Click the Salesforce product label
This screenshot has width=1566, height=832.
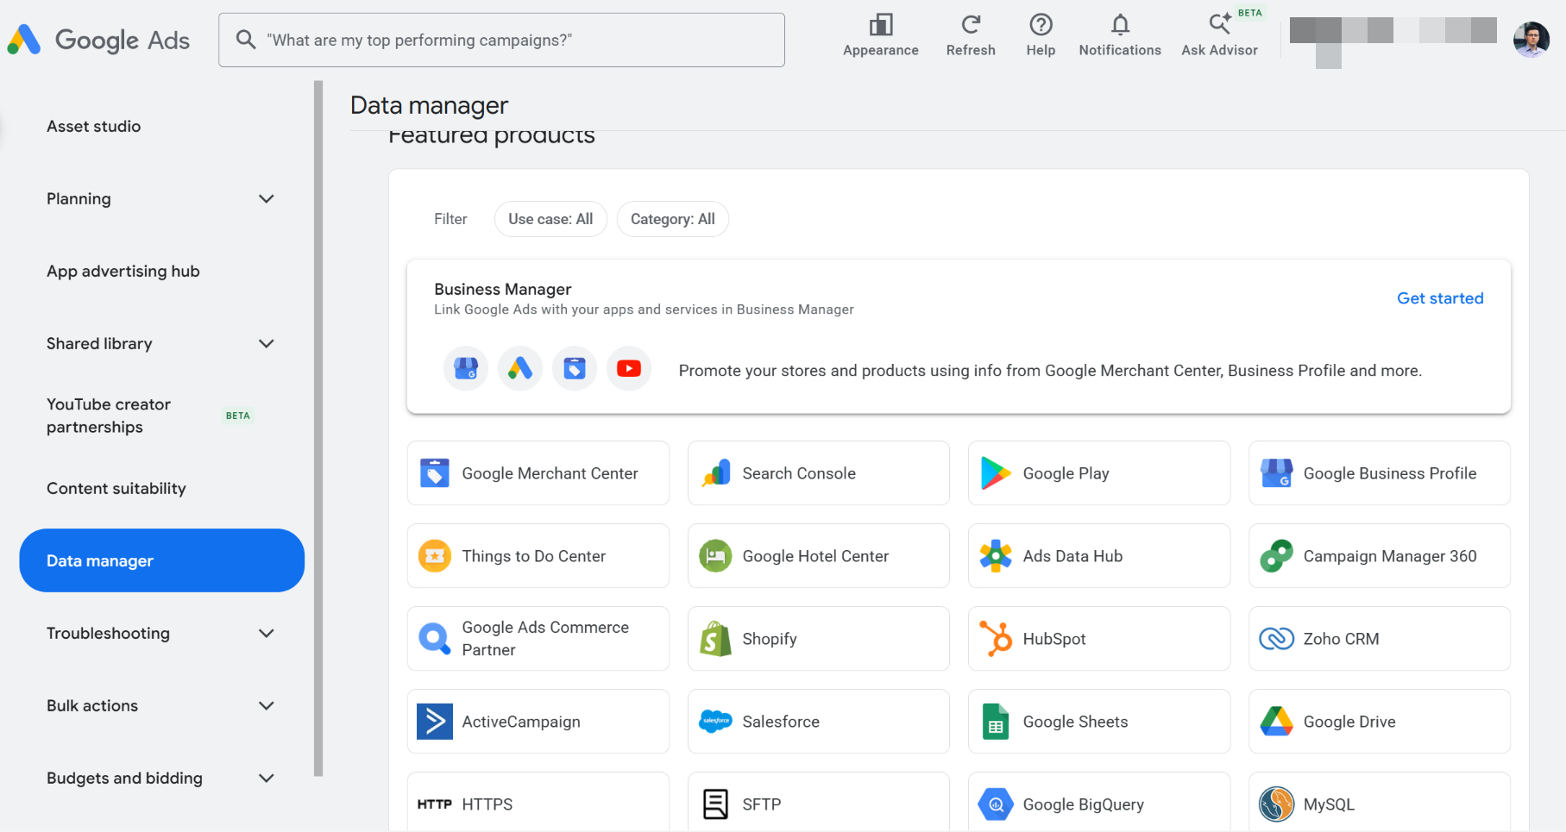(x=781, y=722)
